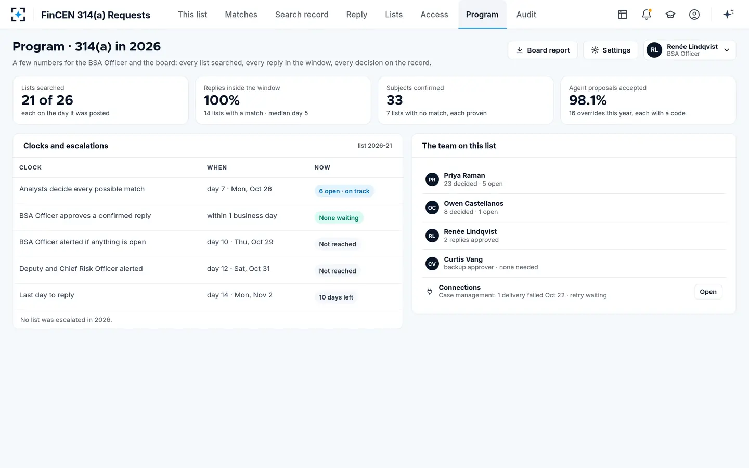
Task: Open the user account circle icon
Action: [694, 15]
